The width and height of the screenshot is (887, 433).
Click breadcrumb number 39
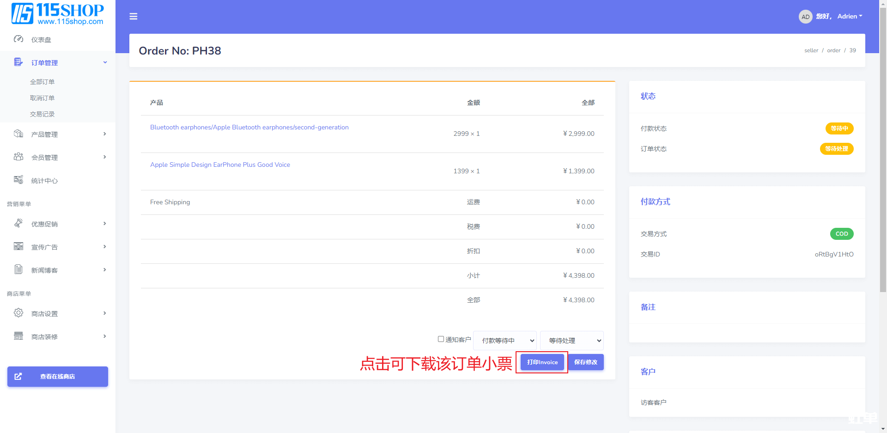852,51
